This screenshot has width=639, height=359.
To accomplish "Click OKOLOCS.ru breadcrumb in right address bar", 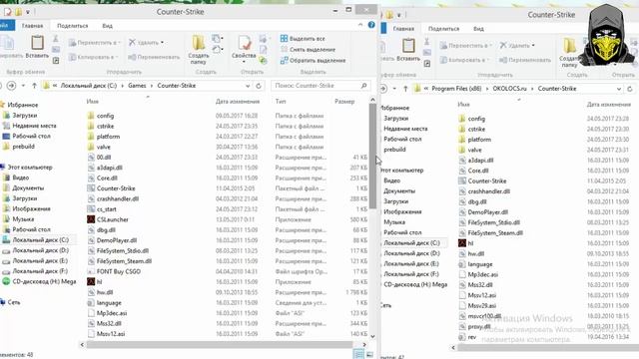I will 510,89.
